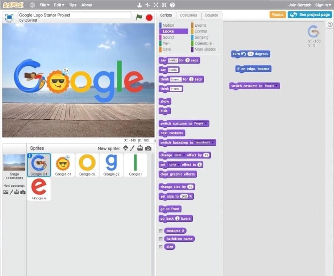334x276 pixels.
Task: Open the File menu
Action: click(x=44, y=5)
